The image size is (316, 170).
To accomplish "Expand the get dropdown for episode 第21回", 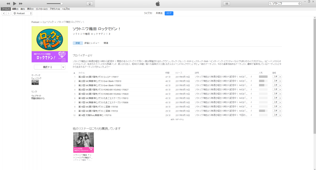I will pyautogui.click(x=280, y=85).
